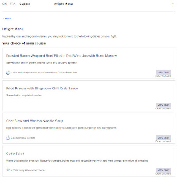Image resolution: width=177 pixels, height=177 pixels.
Task: Click the Inflight Menu header label
Action: click(x=63, y=4)
